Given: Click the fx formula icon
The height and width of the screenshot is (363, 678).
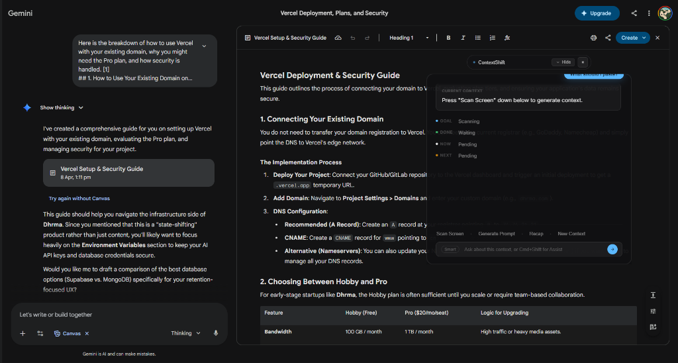Looking at the screenshot, I should tap(507, 38).
